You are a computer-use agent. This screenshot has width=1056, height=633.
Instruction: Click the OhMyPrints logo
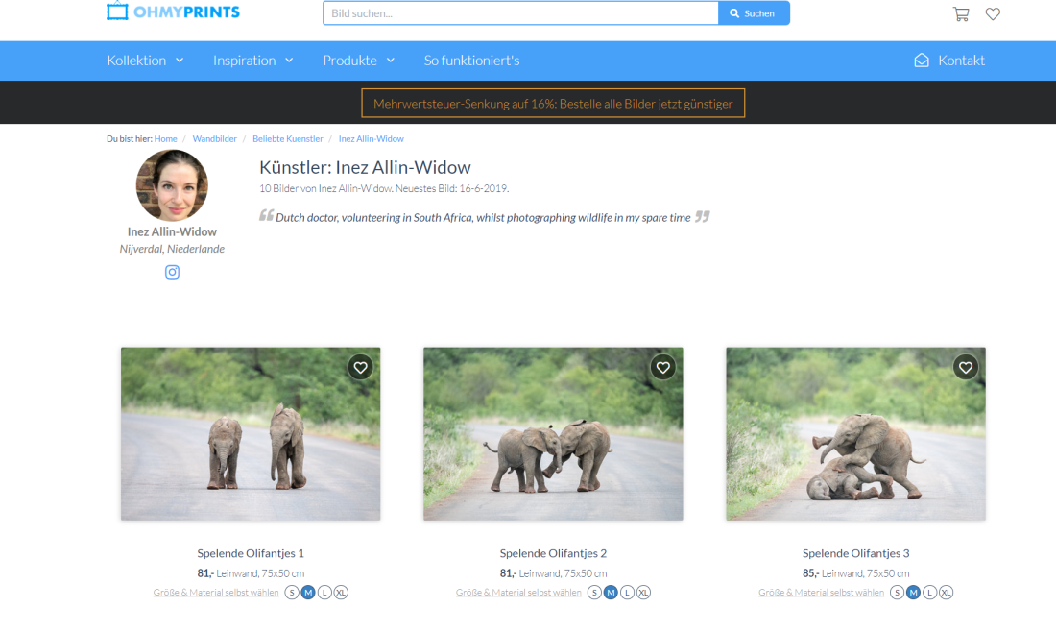[173, 12]
